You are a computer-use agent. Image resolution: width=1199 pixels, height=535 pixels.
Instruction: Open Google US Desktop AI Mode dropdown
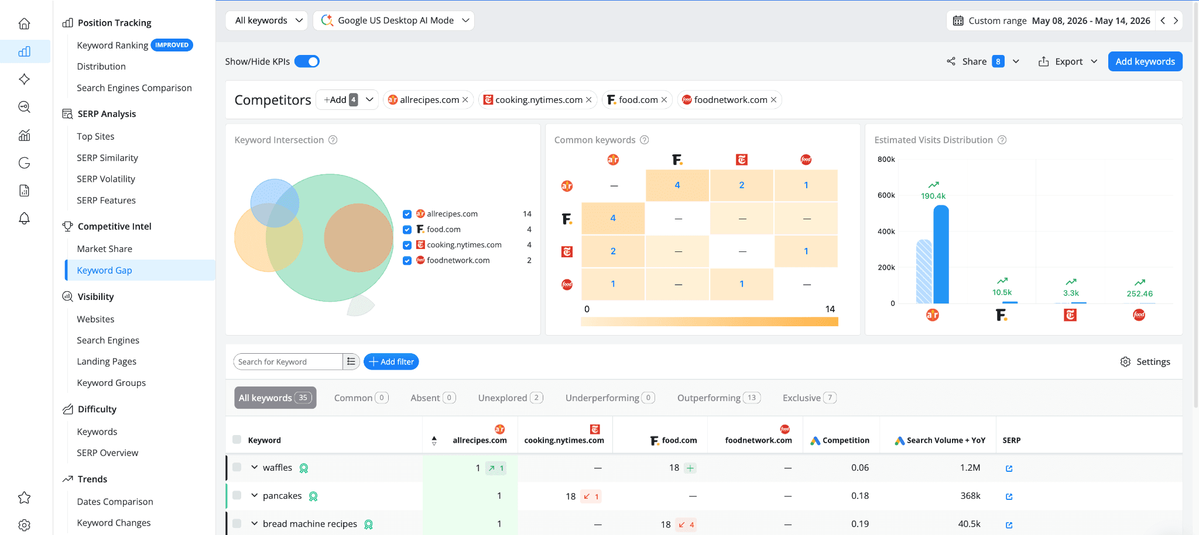pyautogui.click(x=393, y=20)
